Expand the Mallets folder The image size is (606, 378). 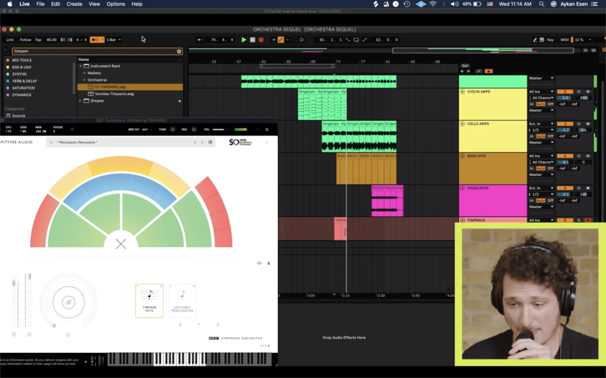click(x=85, y=73)
